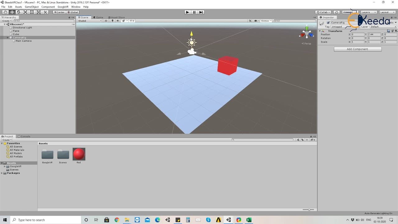Adjust the asset icon size slider

click(x=308, y=210)
